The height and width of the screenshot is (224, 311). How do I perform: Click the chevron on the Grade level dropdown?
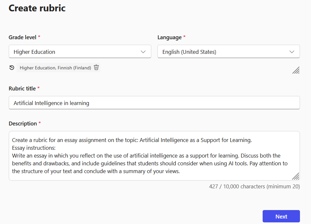click(143, 51)
